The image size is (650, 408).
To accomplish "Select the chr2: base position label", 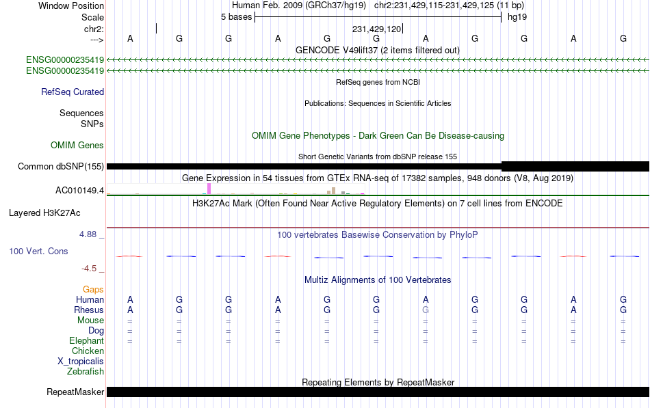I will [x=94, y=29].
